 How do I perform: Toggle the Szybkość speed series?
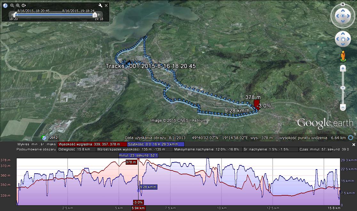155,144
